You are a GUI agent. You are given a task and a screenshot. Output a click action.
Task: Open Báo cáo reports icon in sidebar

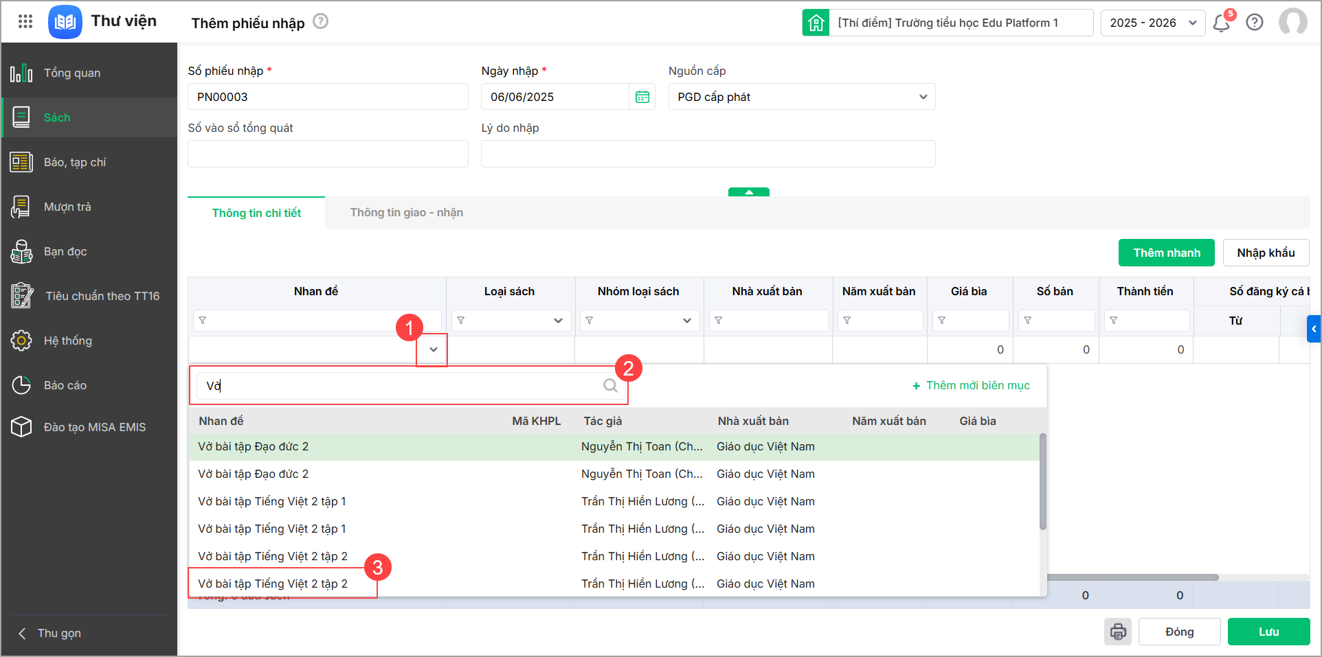point(21,385)
